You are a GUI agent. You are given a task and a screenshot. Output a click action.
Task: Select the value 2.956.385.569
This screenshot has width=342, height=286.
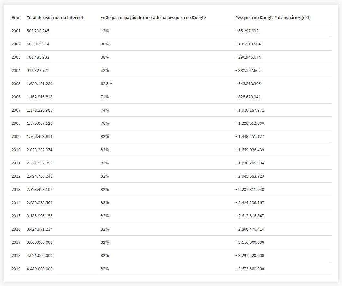pos(40,203)
